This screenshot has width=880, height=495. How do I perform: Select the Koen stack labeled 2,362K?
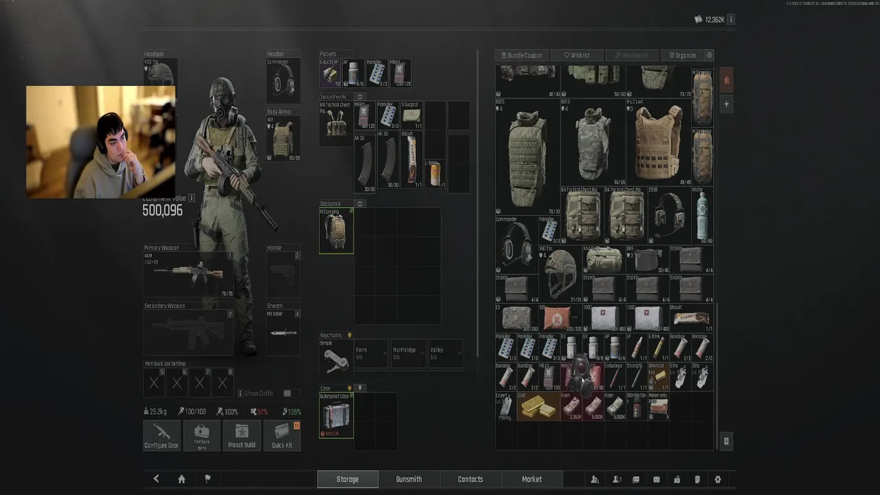click(x=571, y=406)
